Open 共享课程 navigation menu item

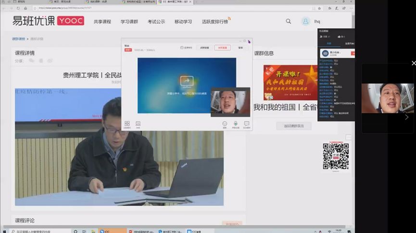click(102, 22)
